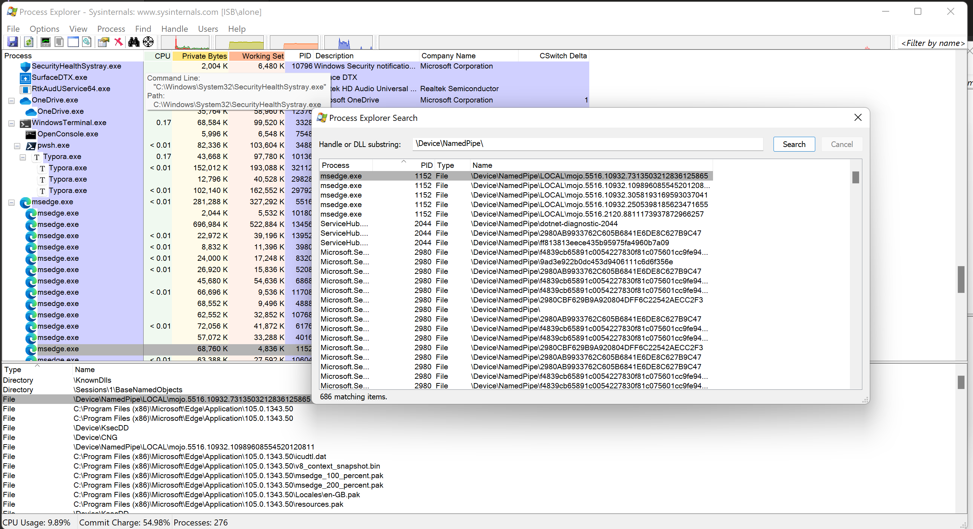Open the Help menu
The width and height of the screenshot is (973, 529).
(x=237, y=29)
